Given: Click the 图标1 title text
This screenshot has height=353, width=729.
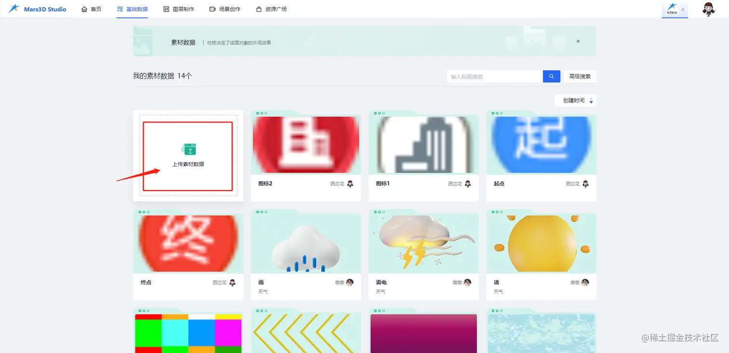Looking at the screenshot, I should click(x=383, y=184).
